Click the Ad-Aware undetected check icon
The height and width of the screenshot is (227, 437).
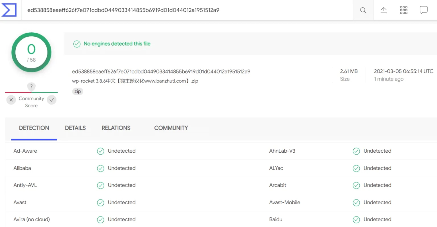tap(100, 151)
